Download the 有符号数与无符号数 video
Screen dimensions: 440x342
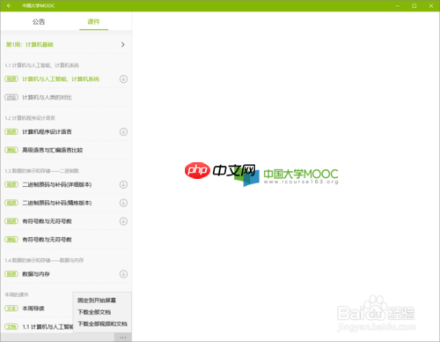pos(123,221)
